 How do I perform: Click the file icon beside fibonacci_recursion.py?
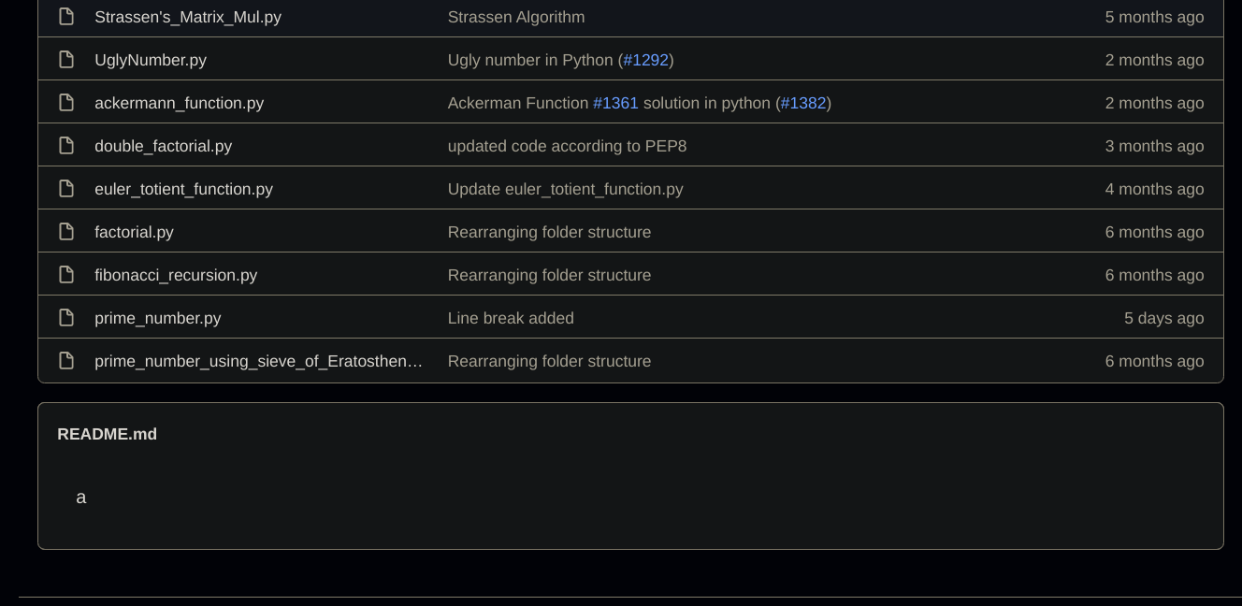pyautogui.click(x=66, y=274)
